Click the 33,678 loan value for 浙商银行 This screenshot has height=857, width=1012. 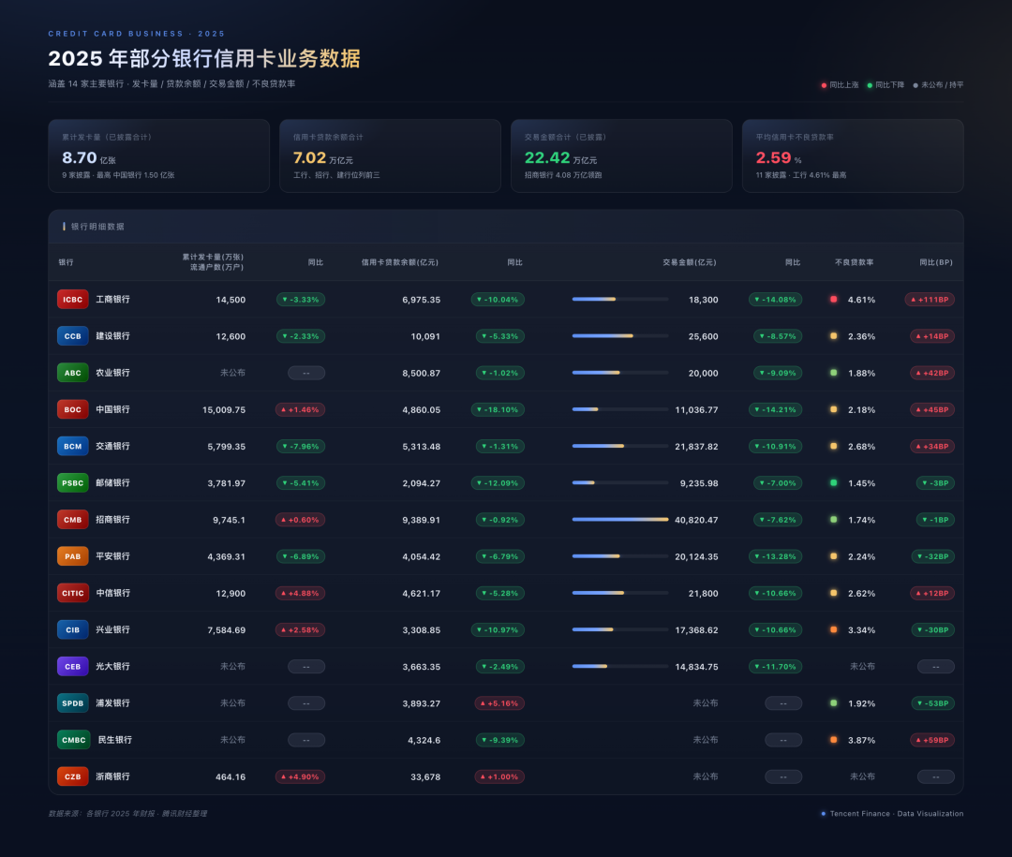point(425,777)
